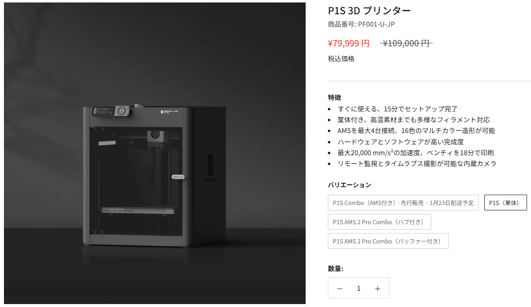Click the 15分でセットアップ完了 feature line
The height and width of the screenshot is (307, 531).
(397, 109)
